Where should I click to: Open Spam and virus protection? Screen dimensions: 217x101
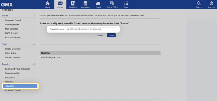18,69
